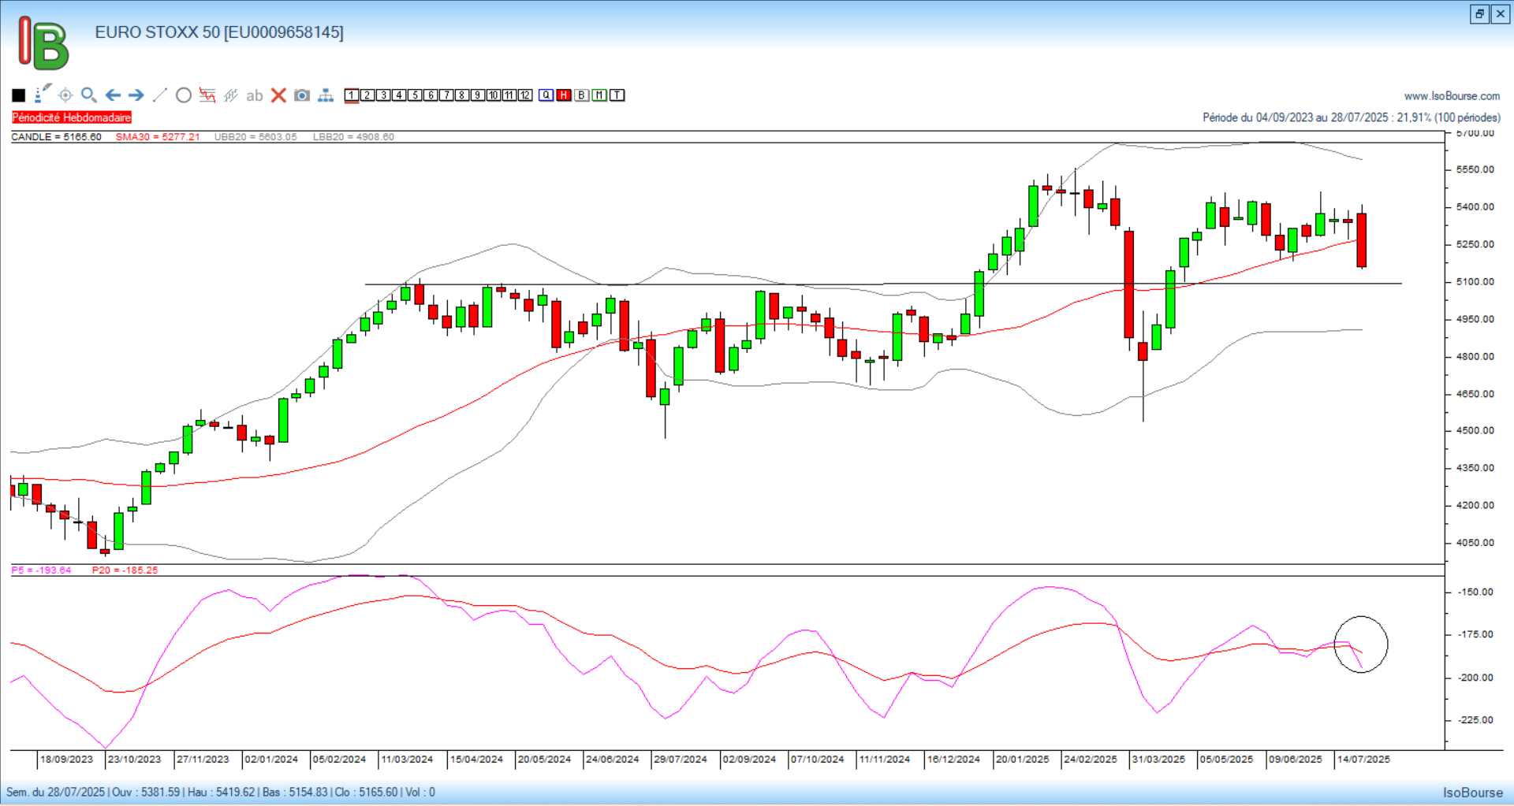Select chart preset 1
This screenshot has height=806, width=1514.
352,95
